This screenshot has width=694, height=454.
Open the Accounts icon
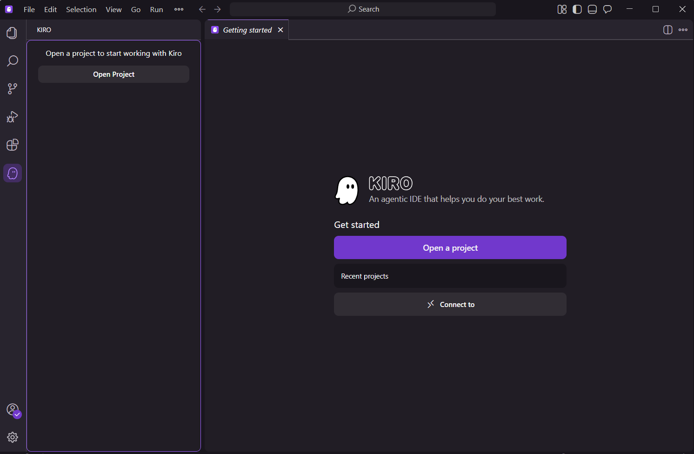[x=13, y=410]
